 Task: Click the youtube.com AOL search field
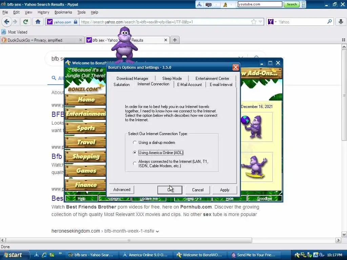click(x=260, y=4)
